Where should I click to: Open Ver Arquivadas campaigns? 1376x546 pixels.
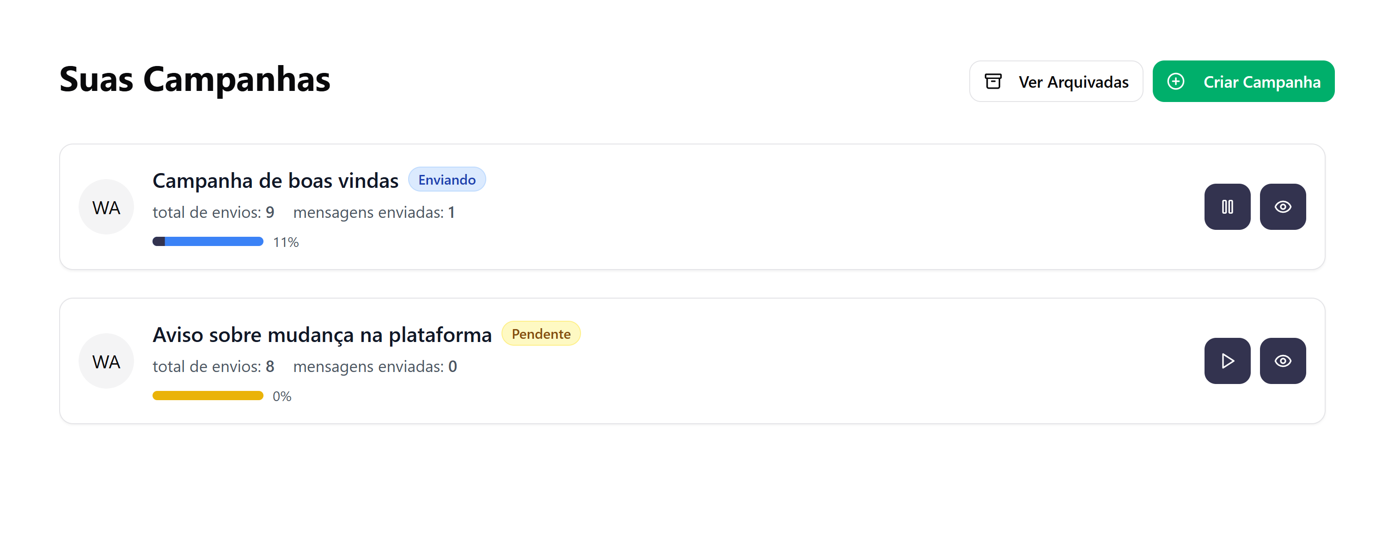1056,82
